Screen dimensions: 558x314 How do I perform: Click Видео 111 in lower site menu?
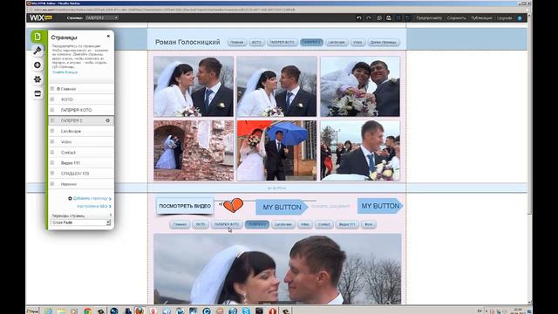347,225
